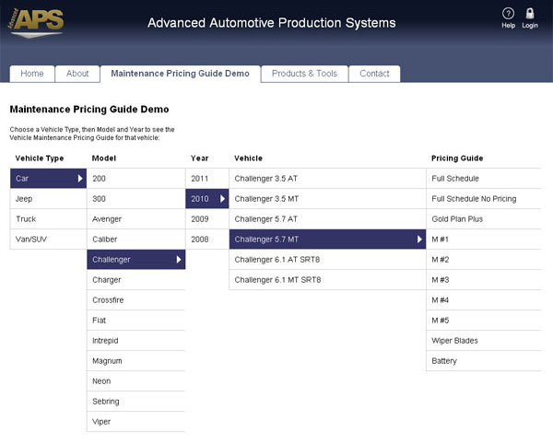Click arrow on 2010 year row
This screenshot has height=444, width=553.
point(222,199)
